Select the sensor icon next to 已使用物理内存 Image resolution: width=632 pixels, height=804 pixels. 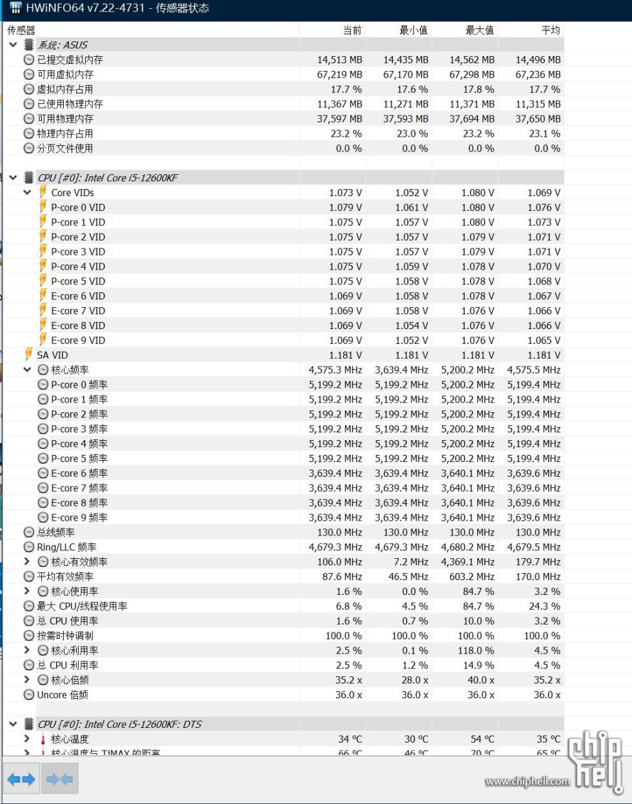pyautogui.click(x=28, y=104)
